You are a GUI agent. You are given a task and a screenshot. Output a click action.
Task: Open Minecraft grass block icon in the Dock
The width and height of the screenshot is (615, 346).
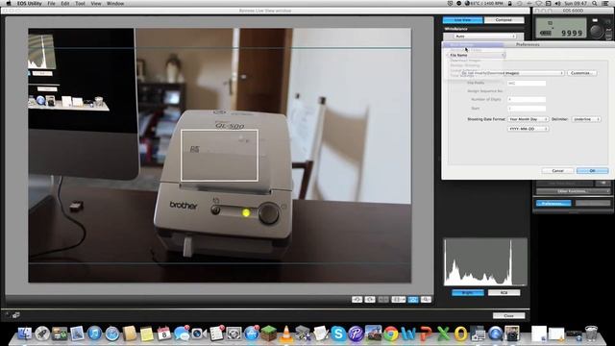pyautogui.click(x=269, y=334)
